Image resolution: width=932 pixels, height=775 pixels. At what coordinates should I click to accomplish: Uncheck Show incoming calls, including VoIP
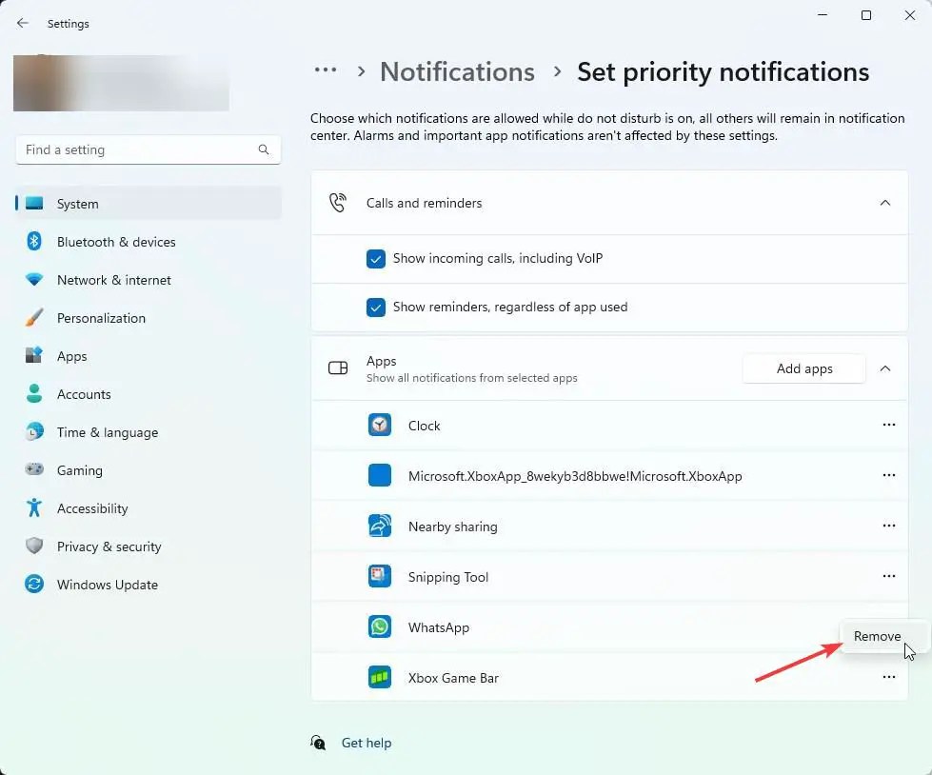(376, 257)
